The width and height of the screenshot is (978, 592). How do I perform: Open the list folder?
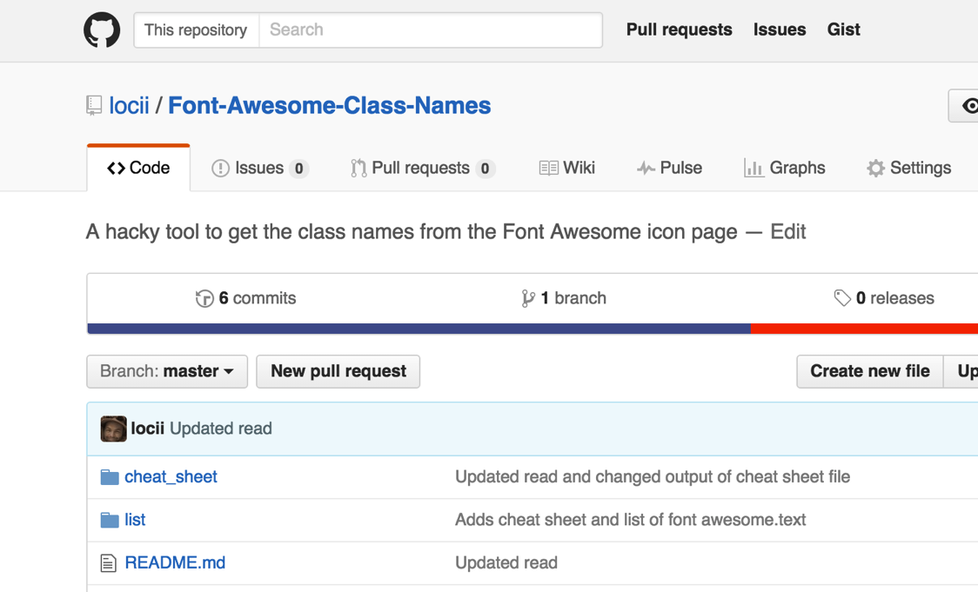[x=135, y=520]
